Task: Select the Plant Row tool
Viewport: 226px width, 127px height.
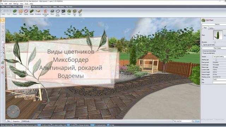Action: coord(80,13)
